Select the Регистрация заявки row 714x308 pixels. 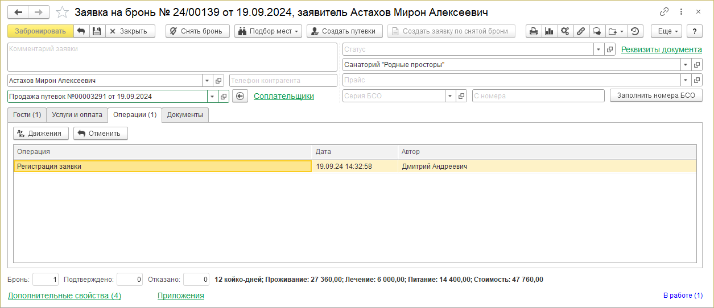coord(354,167)
